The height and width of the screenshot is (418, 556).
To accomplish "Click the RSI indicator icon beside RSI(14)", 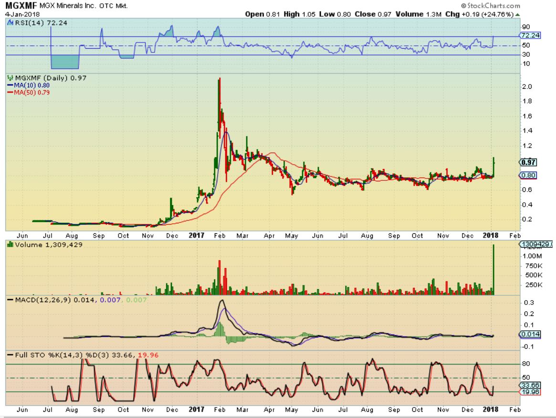I will click(x=10, y=23).
